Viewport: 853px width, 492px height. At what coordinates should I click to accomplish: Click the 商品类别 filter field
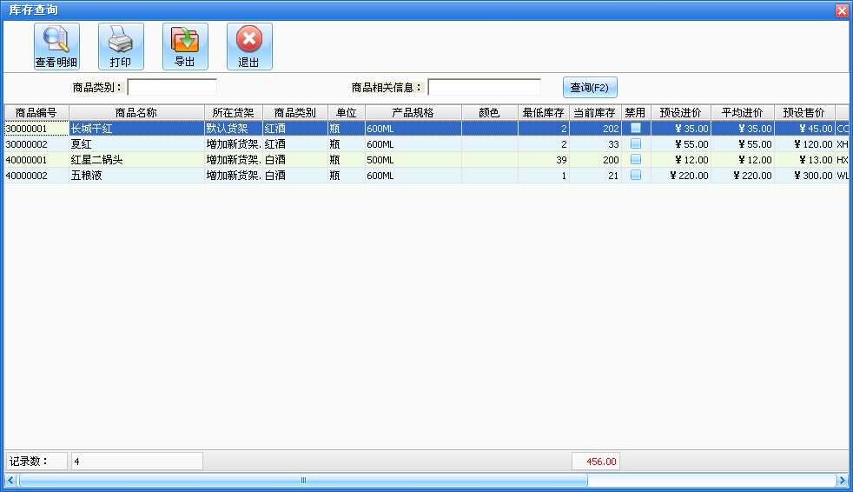pyautogui.click(x=172, y=87)
